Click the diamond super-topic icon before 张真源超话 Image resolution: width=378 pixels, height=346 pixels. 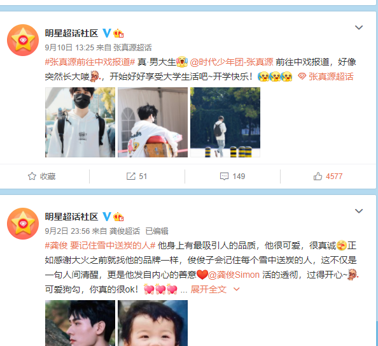[x=302, y=76]
